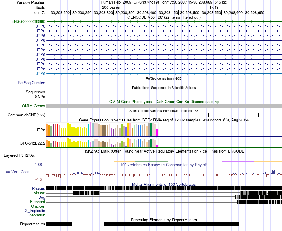Click the gray OMIM Genes bar
282x231 pixels.
coord(164,106)
